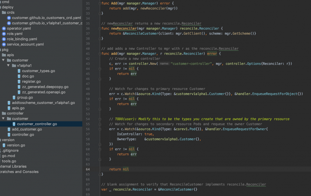
Task: Click the Go file icon beside version.go
Action: click(x=4, y=145)
